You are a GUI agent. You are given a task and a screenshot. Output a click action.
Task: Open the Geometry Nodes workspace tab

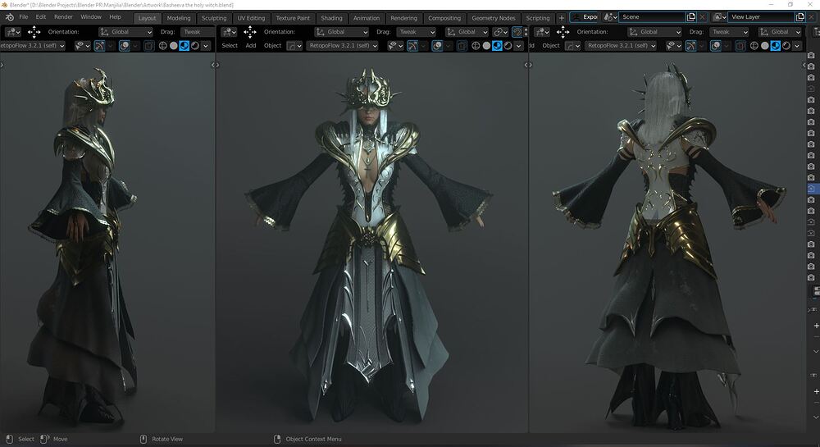pyautogui.click(x=493, y=18)
